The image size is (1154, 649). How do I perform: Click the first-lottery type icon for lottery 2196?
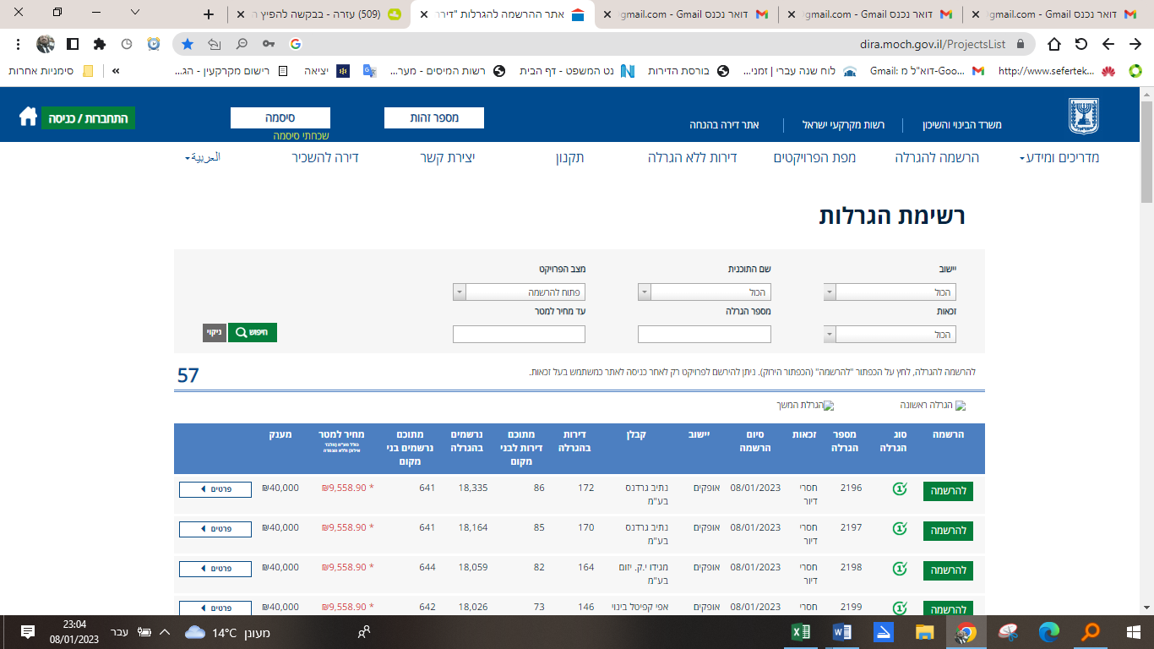[x=900, y=488]
